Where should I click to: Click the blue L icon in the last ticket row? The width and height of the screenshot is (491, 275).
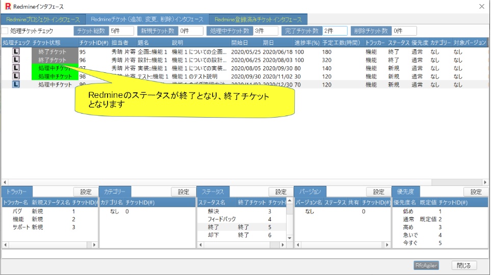16,84
